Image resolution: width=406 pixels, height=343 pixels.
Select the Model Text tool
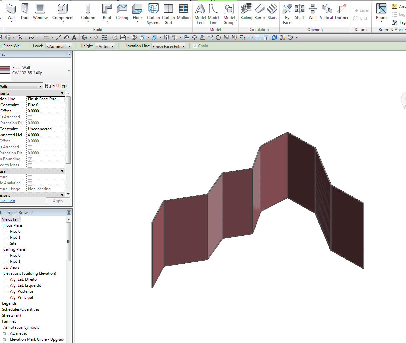[200, 13]
